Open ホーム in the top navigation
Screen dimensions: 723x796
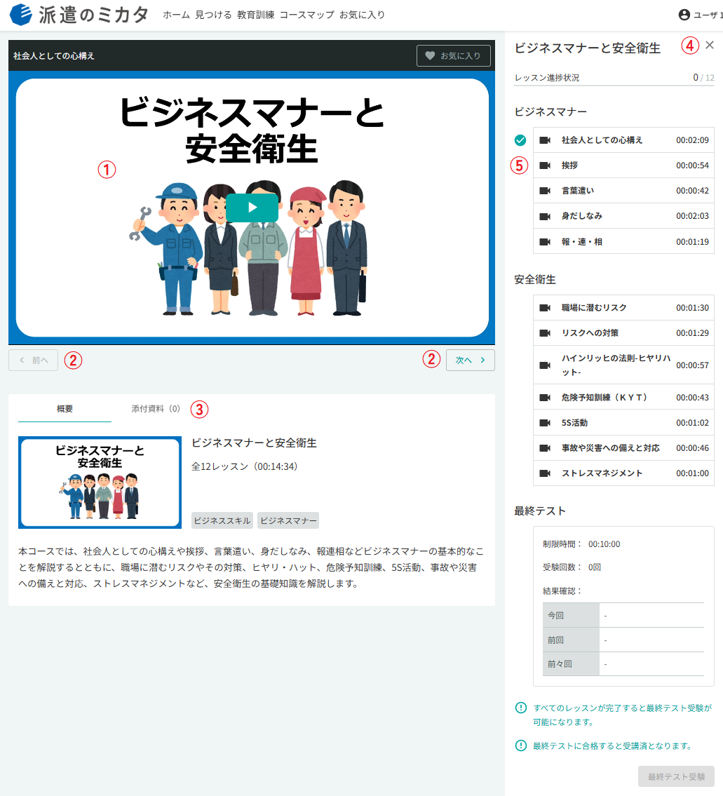point(176,15)
